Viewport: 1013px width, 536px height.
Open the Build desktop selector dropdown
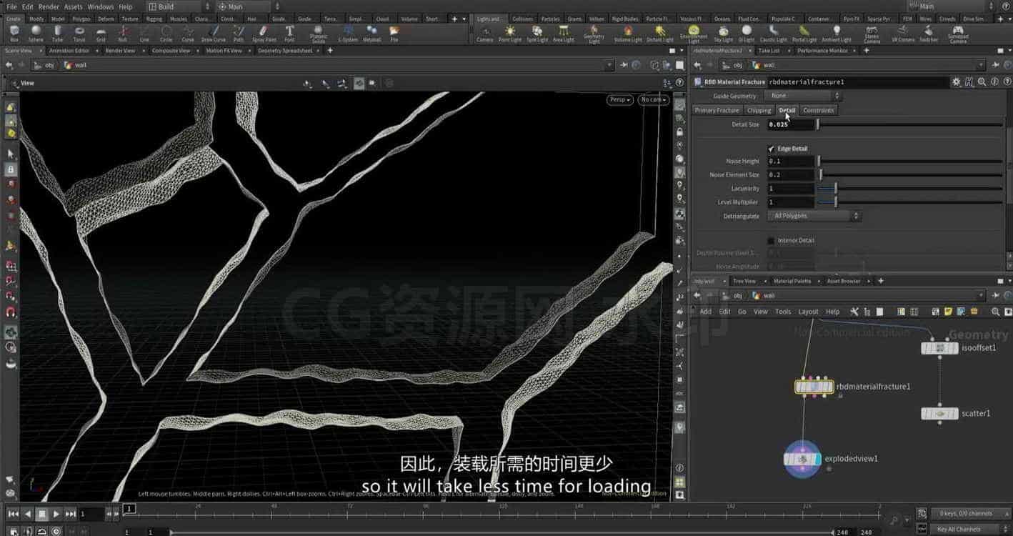tap(178, 6)
